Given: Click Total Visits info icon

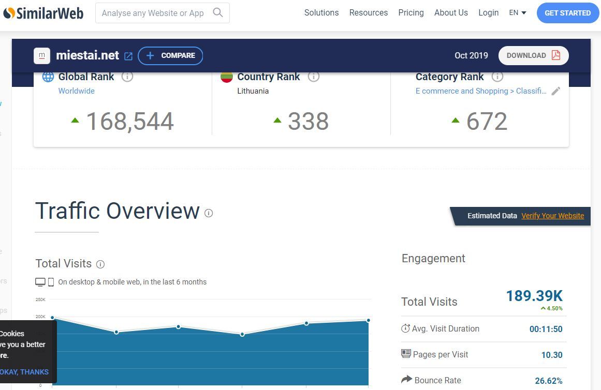Looking at the screenshot, I should coord(100,264).
